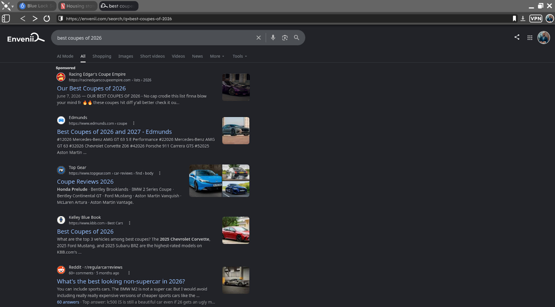Open Edmunds result car thumbnail

pos(236,131)
